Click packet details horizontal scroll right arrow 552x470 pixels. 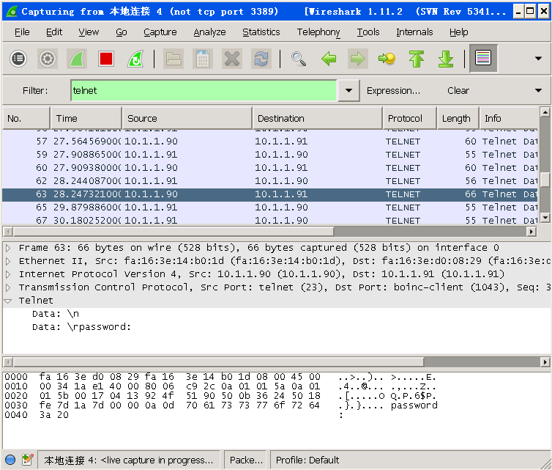click(x=545, y=362)
